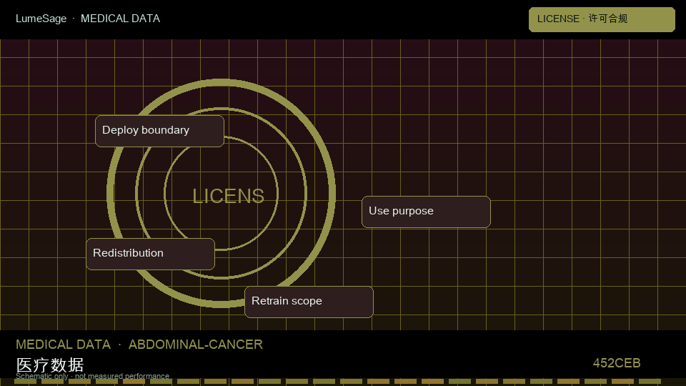Click the 医疗数据 title
686x386 pixels.
pos(50,365)
